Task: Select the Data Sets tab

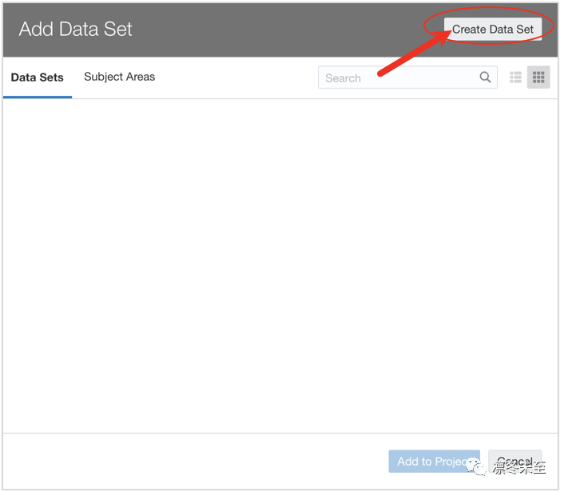Action: 37,77
